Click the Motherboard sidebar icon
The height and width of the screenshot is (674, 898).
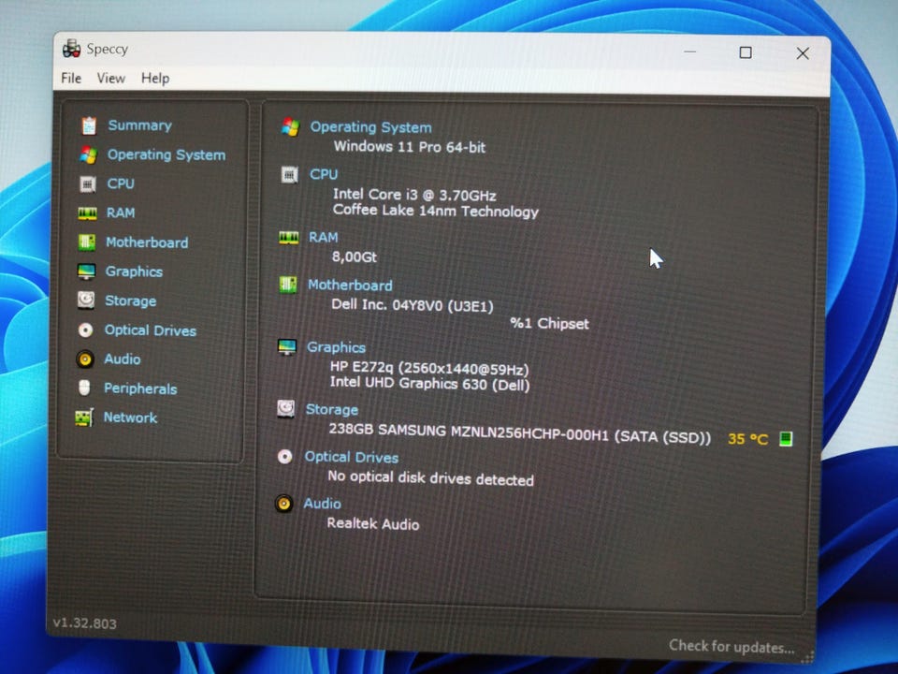(x=86, y=242)
